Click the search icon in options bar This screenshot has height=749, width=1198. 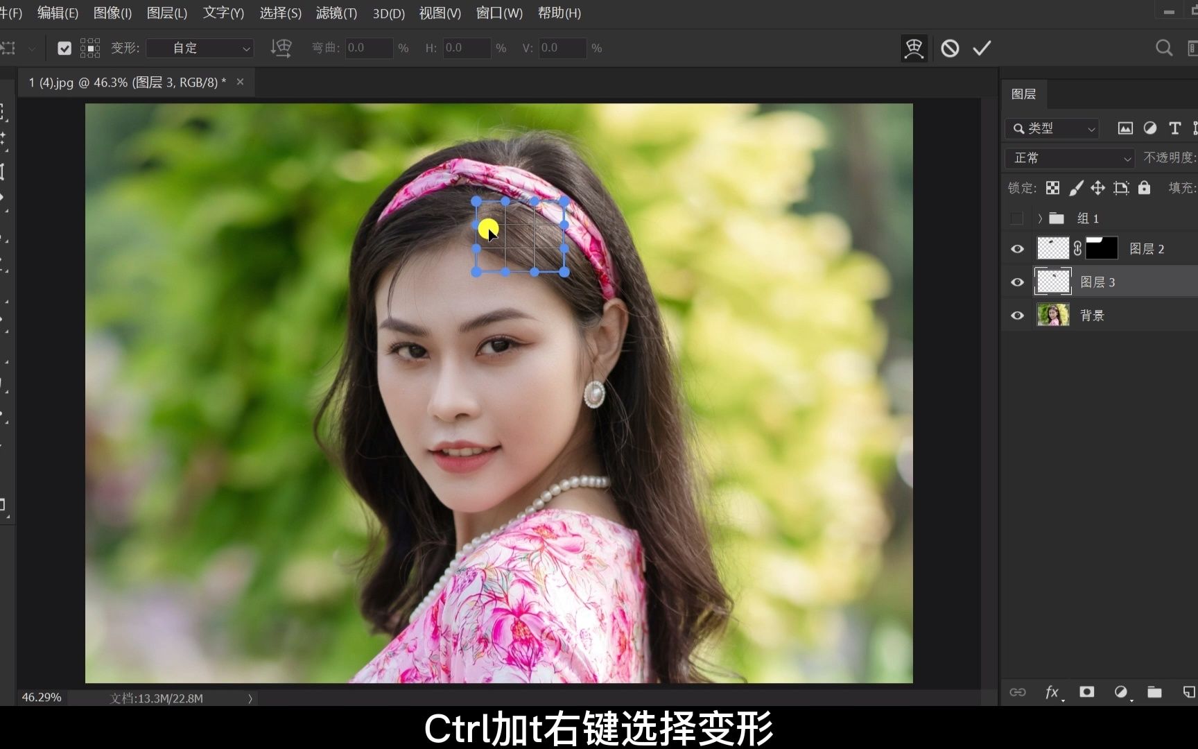(1164, 48)
